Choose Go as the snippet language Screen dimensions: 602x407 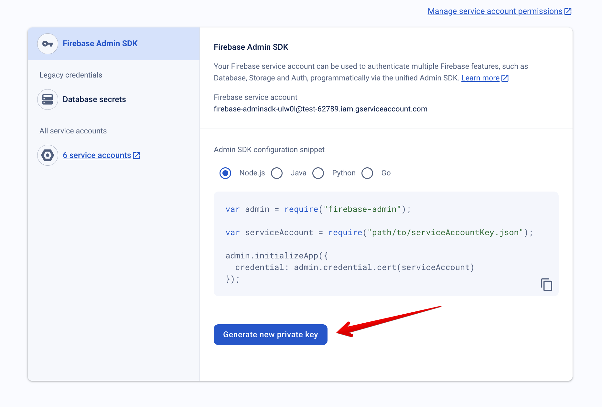point(367,173)
